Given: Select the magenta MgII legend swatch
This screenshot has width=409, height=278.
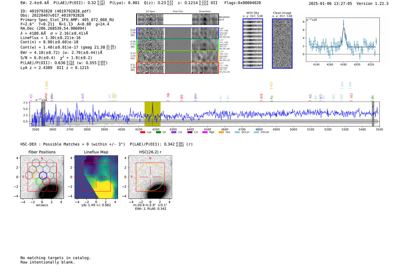Looking at the screenshot, I should click(205, 132).
